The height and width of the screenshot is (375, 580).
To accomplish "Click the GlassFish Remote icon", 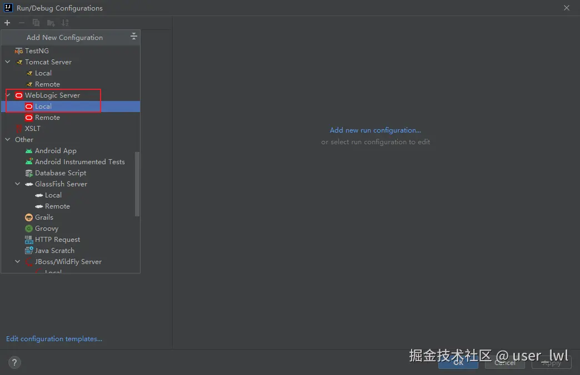I will tap(39, 206).
